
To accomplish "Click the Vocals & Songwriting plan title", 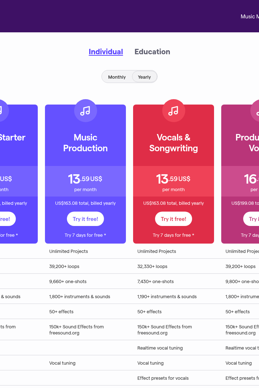I will (173, 143).
